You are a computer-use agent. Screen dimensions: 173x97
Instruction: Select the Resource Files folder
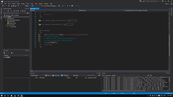tap(12, 23)
